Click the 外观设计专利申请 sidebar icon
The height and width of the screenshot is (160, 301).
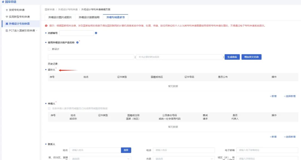pos(7,24)
